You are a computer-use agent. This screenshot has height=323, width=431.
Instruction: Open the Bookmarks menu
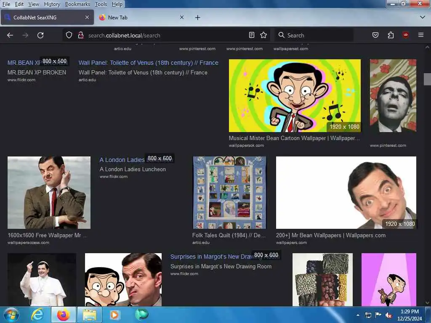point(77,4)
